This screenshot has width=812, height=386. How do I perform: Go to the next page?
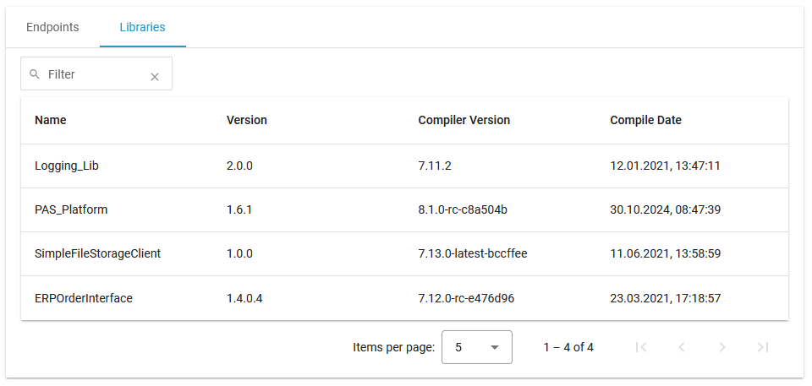[722, 347]
